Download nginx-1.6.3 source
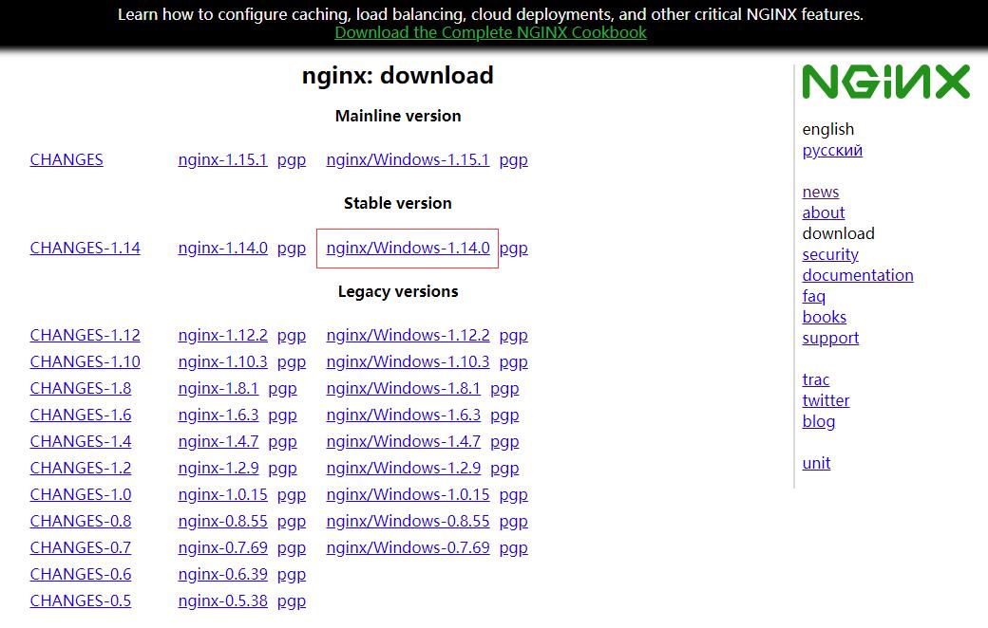Viewport: 988px width, 628px height. tap(218, 415)
